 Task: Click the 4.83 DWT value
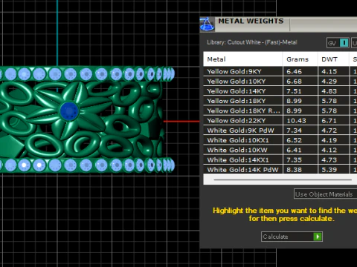point(329,91)
